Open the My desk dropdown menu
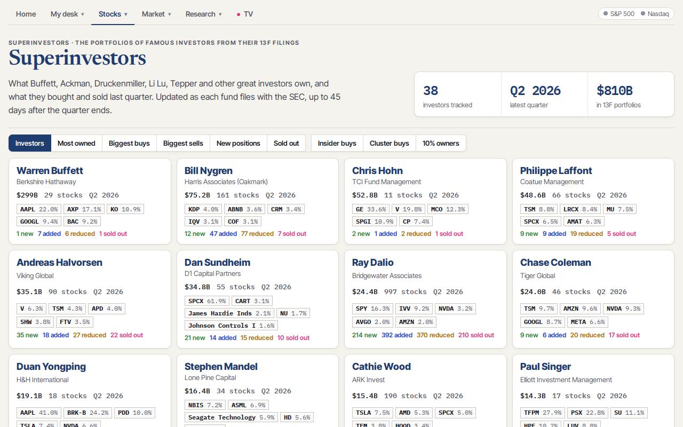The width and height of the screenshot is (683, 427). click(67, 14)
